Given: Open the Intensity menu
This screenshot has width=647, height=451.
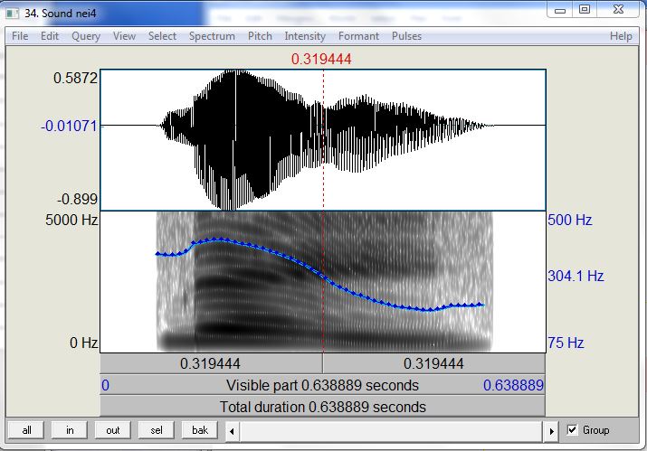Looking at the screenshot, I should pyautogui.click(x=305, y=36).
